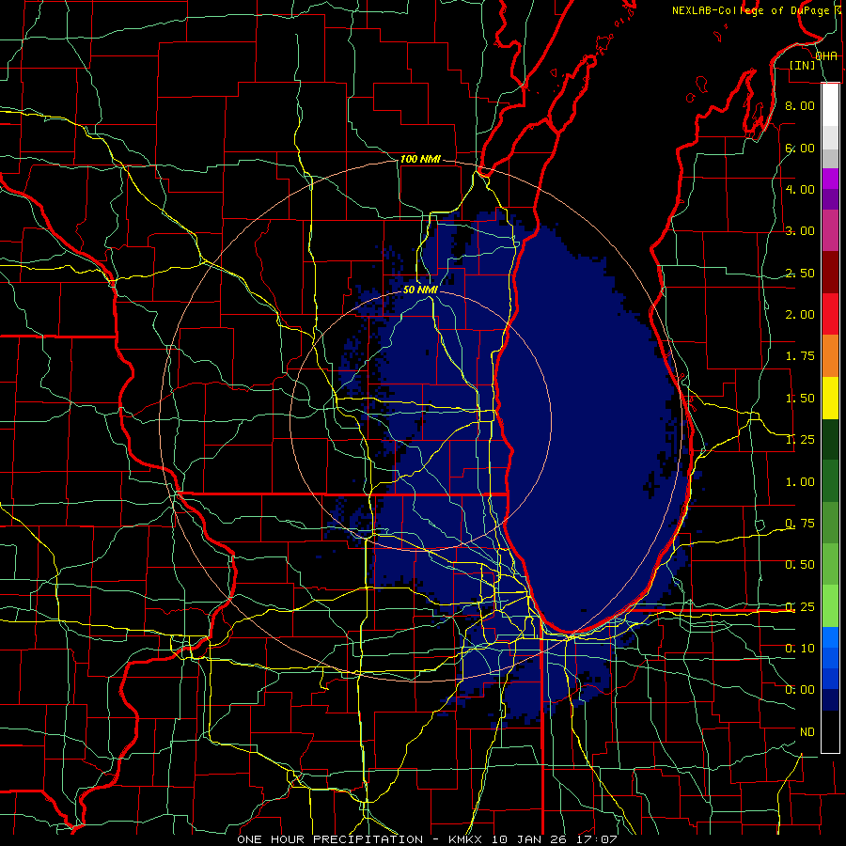846x846 pixels.
Task: Pick the white legend swatch near 8.00
Action: (x=830, y=105)
